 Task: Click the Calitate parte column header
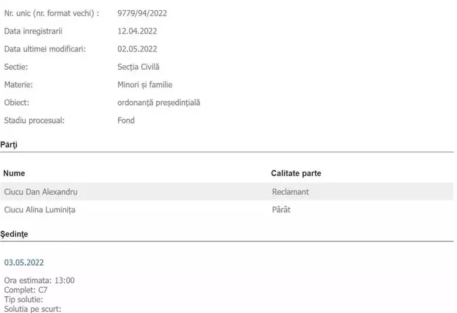pos(296,173)
